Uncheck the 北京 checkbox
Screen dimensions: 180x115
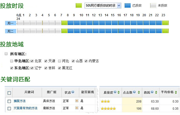32,61
